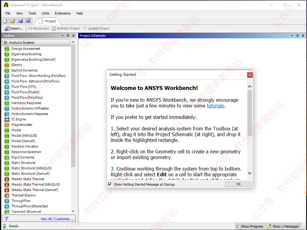Image resolution: width=307 pixels, height=230 pixels.
Task: Click the New project toolbar icon
Action: tap(5, 21)
